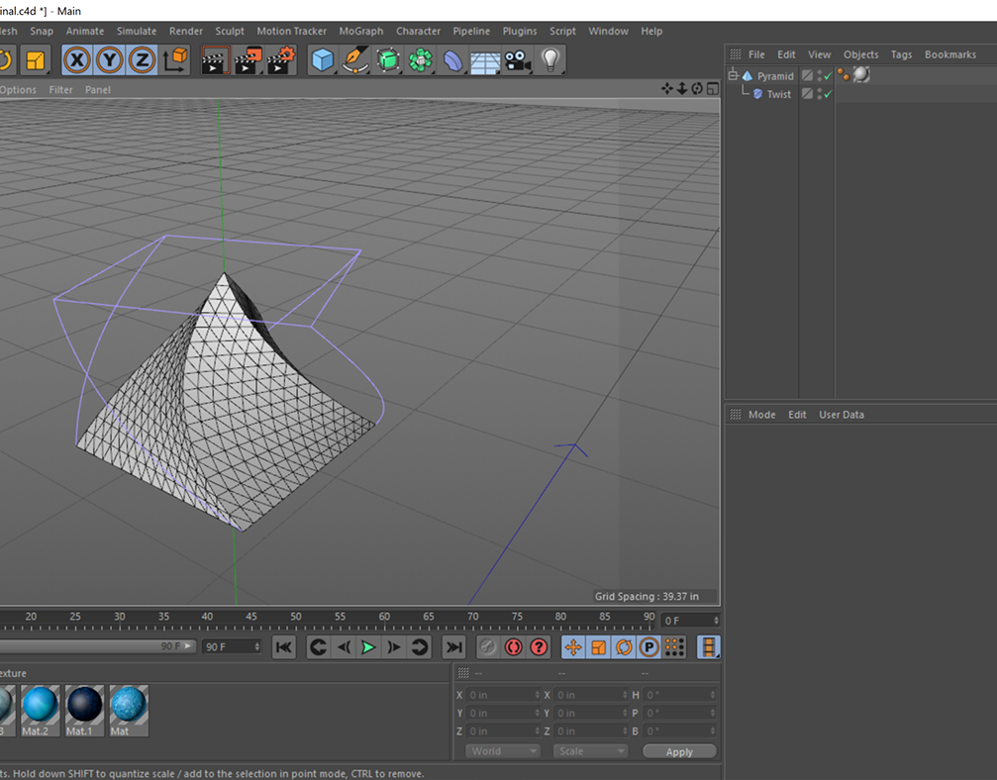Open the Tags menu in Object Manager
This screenshot has height=780, width=997.
[x=901, y=54]
